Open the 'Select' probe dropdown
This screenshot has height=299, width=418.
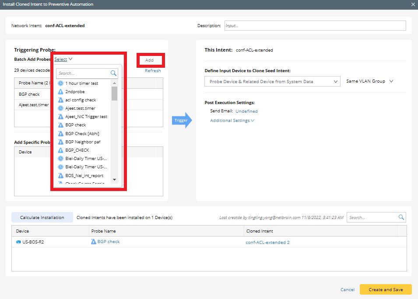tap(60, 59)
